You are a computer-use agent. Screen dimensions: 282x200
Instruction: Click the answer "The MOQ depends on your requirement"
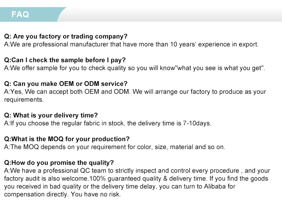tap(114, 147)
